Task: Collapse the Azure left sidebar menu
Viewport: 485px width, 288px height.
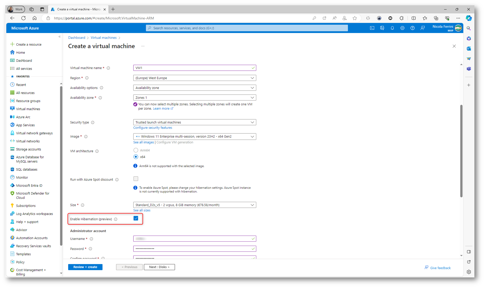Action: pos(60,37)
